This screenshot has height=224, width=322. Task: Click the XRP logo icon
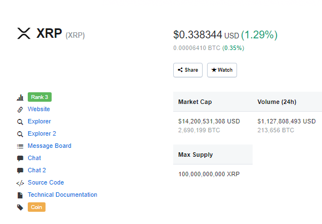click(24, 33)
